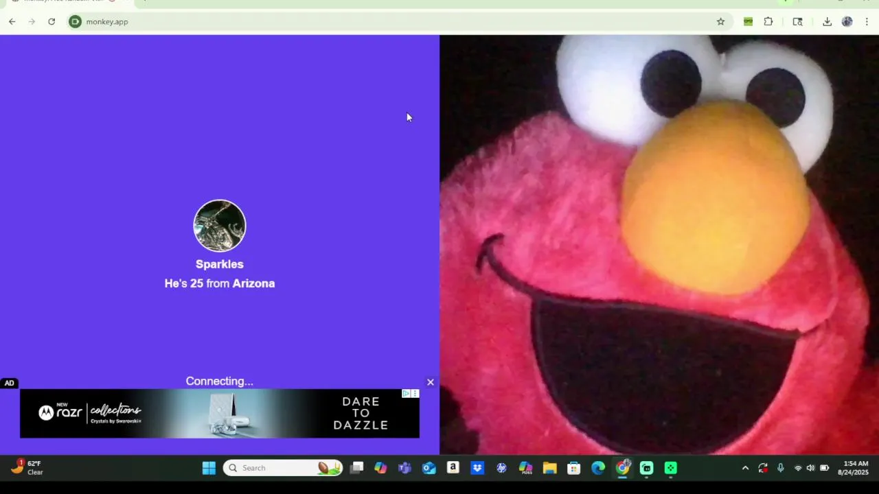Bookmark this page with the star
Screen dimensions: 879x494
pos(720,21)
